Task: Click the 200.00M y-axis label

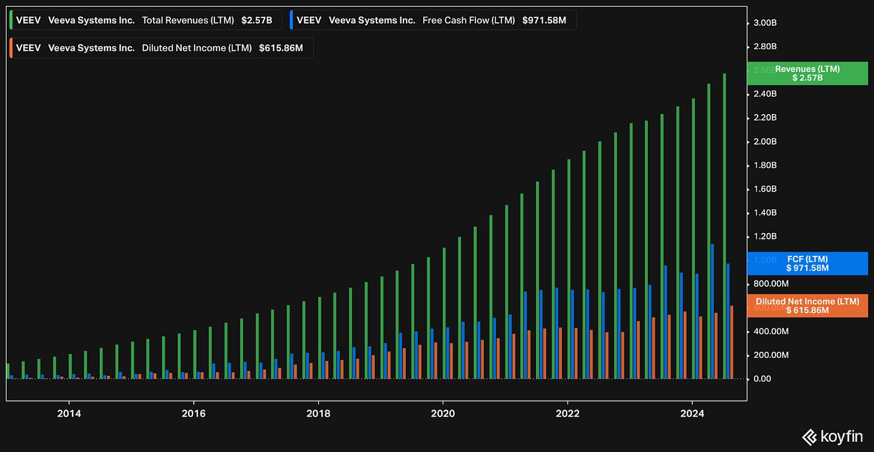Action: click(x=771, y=355)
